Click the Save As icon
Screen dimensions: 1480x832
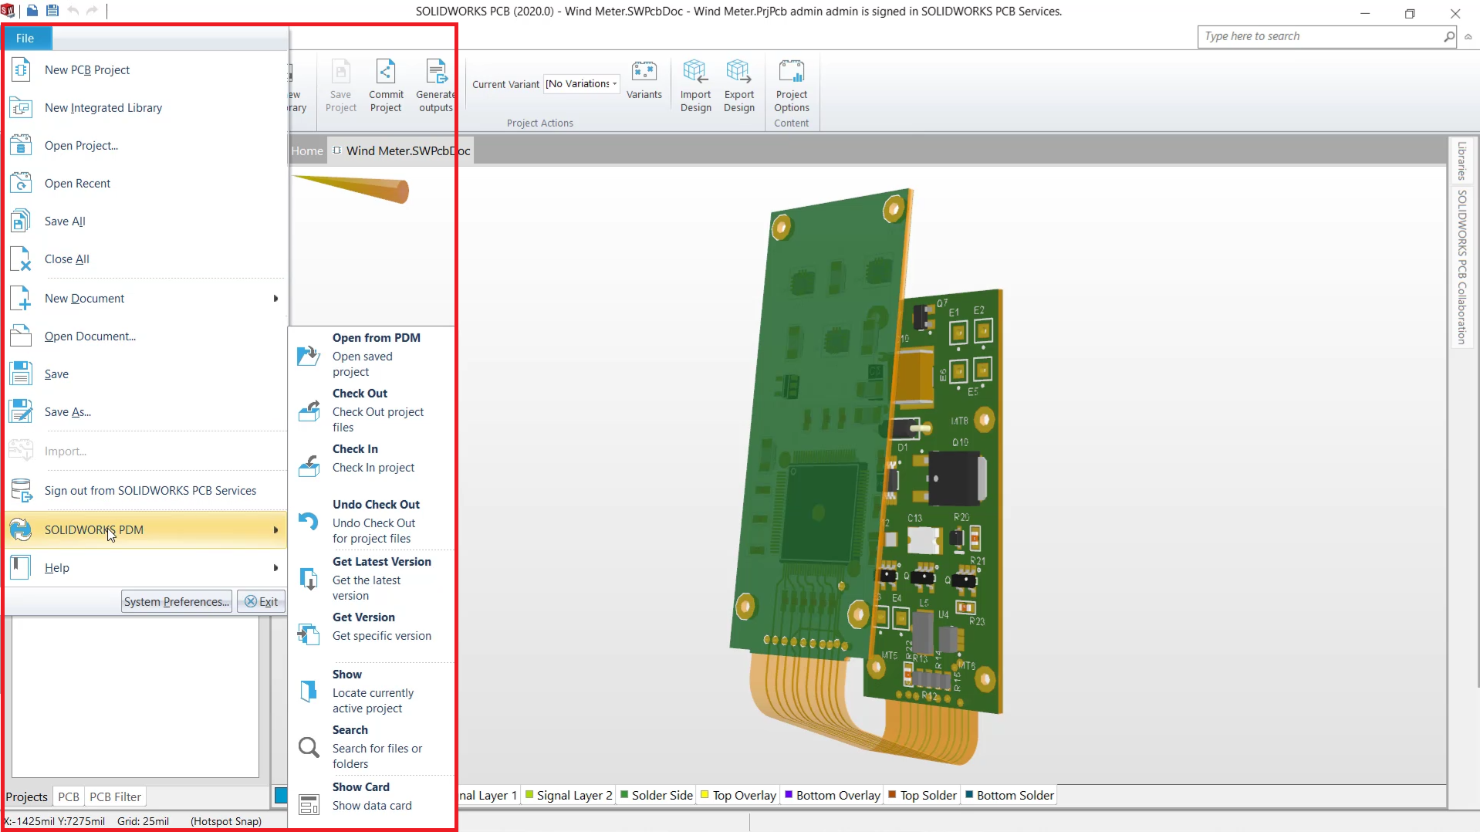(x=21, y=412)
